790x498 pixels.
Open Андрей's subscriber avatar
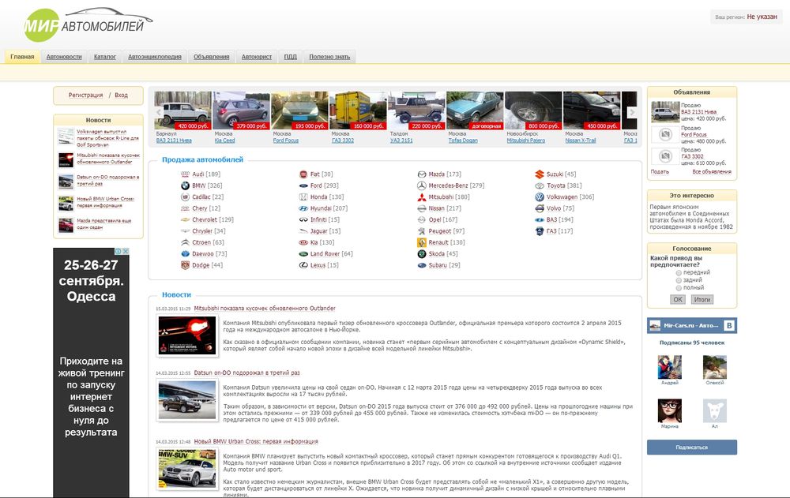pos(670,367)
